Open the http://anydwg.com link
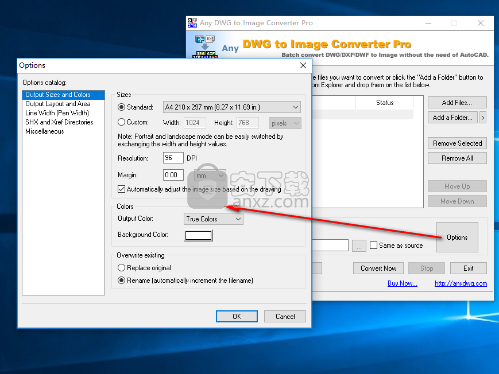499x374 pixels. pyautogui.click(x=461, y=283)
